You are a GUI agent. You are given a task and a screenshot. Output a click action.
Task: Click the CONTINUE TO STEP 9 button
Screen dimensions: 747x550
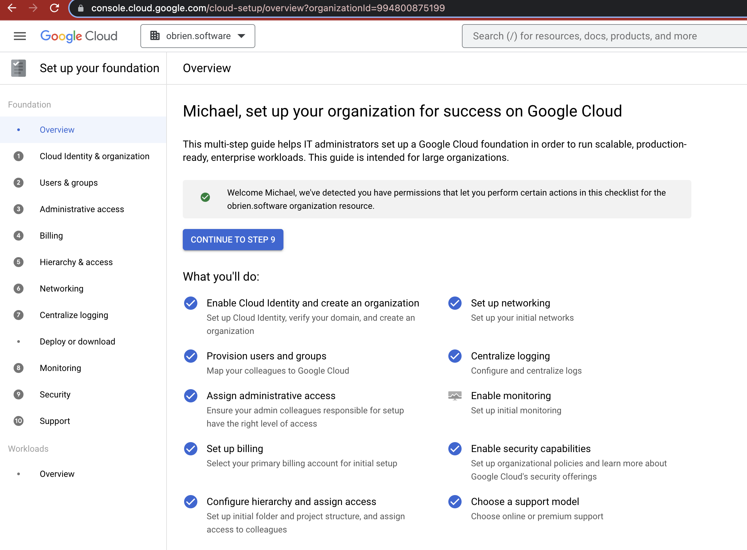point(233,239)
